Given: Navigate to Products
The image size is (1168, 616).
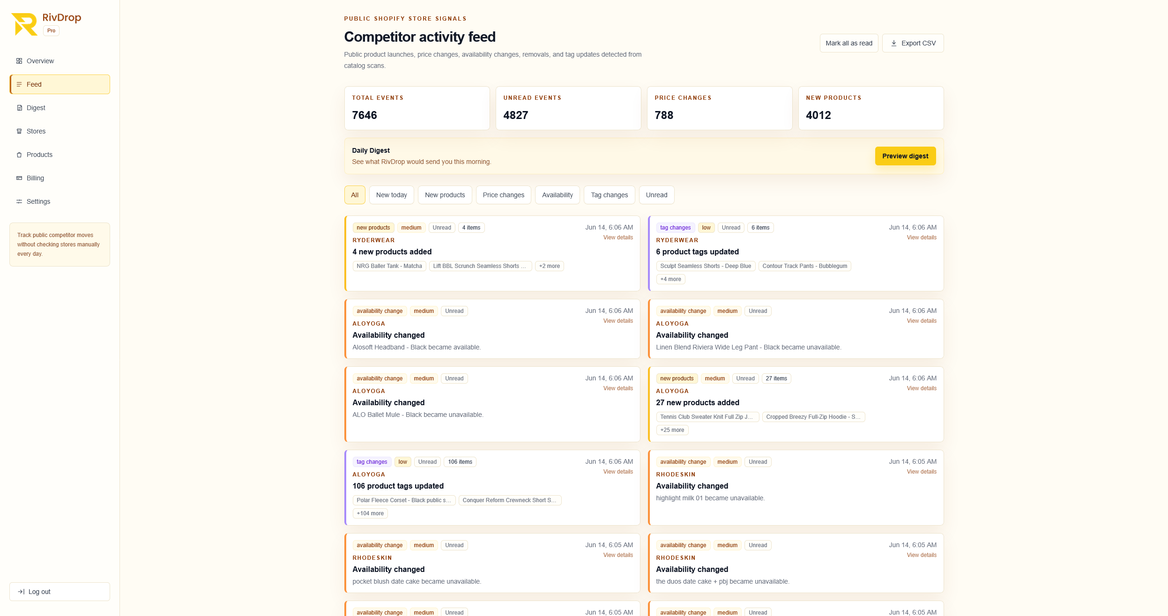Looking at the screenshot, I should (x=60, y=155).
